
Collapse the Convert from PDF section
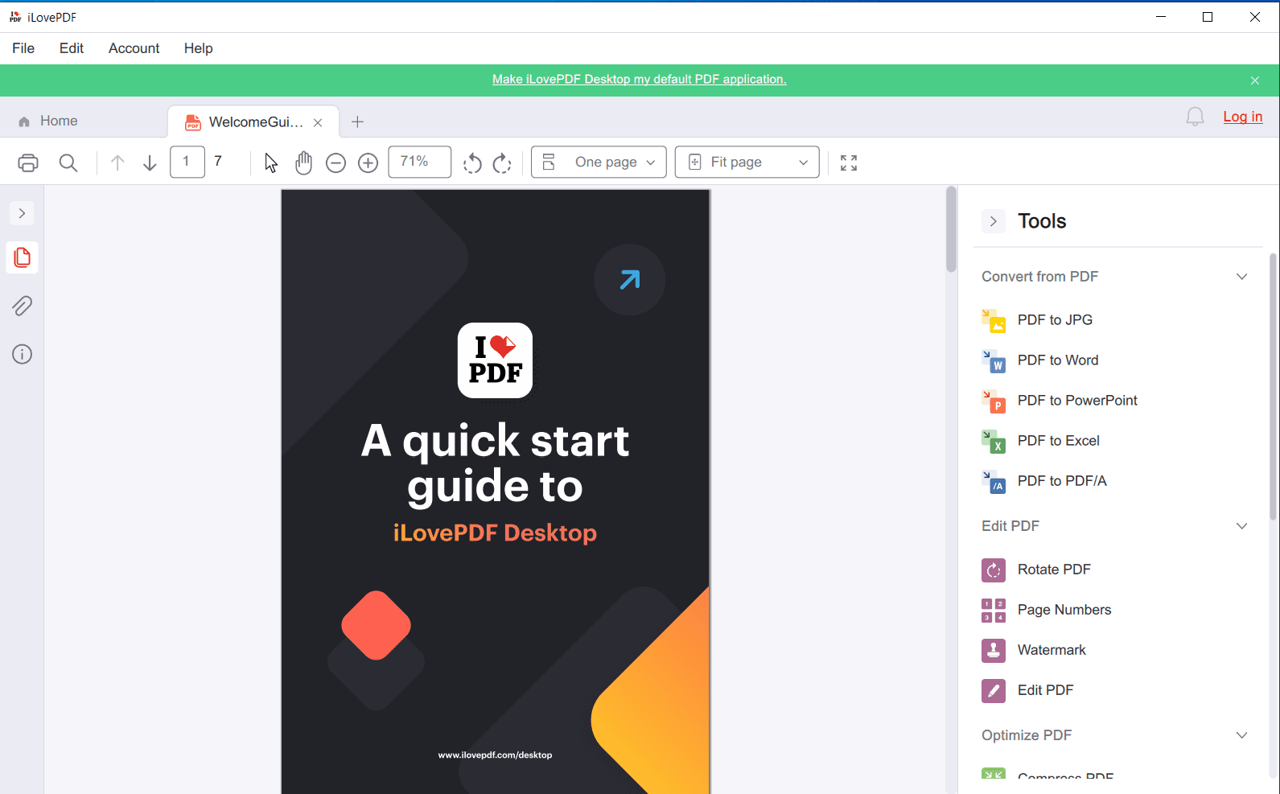coord(1241,277)
